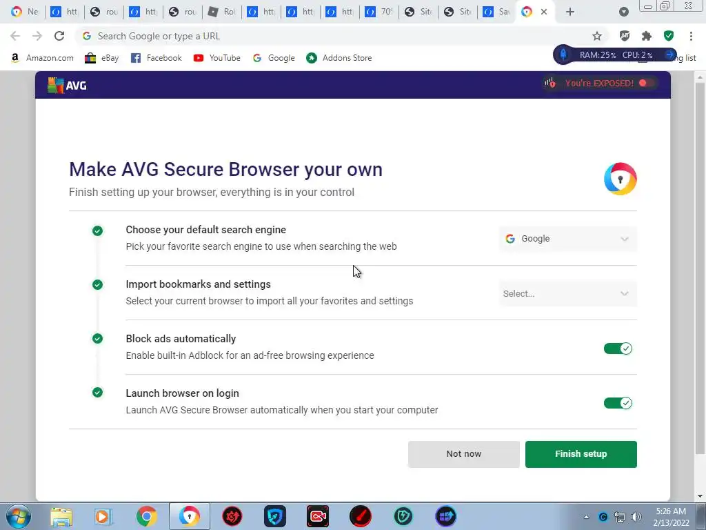Expand the Import bookmarks Select dropdown

coord(568,293)
